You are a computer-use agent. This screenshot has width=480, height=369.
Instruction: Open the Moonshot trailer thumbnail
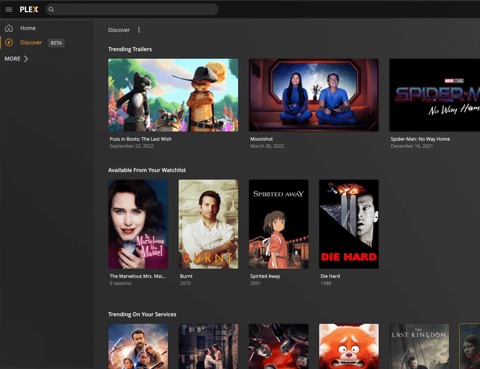click(x=314, y=95)
